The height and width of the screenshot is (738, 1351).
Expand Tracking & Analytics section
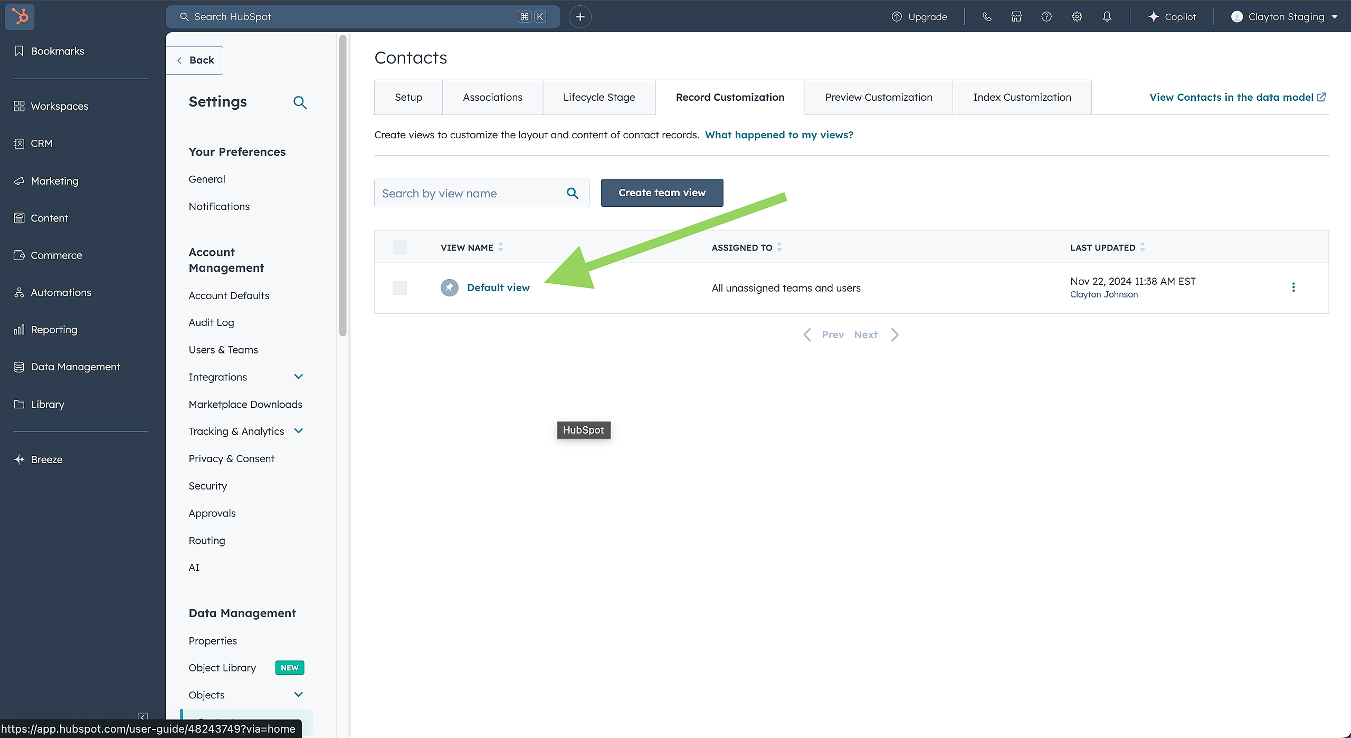298,431
